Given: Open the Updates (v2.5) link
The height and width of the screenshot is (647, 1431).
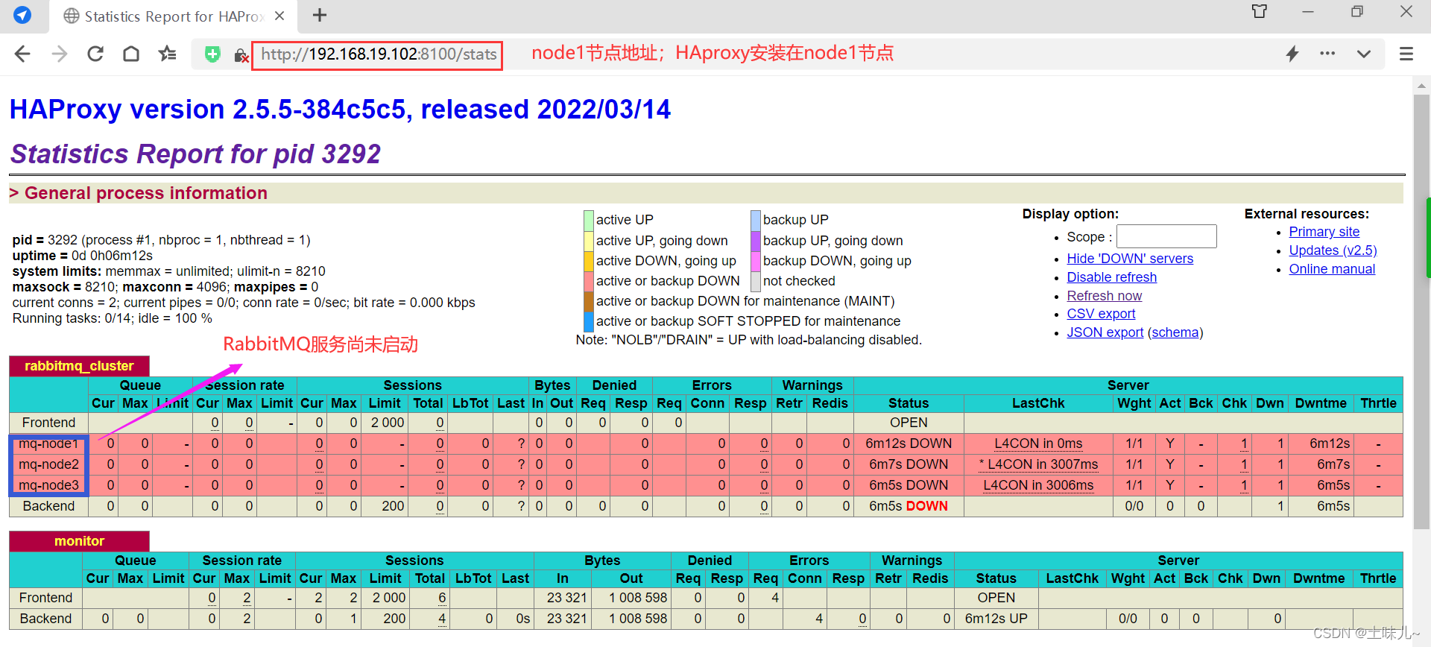Looking at the screenshot, I should [x=1333, y=250].
